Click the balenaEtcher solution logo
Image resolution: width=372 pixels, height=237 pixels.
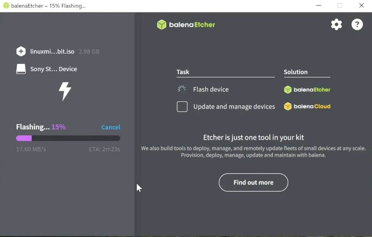click(307, 90)
